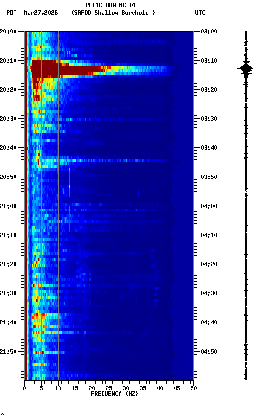The width and height of the screenshot is (267, 419).
Task: Click the 21:40 PDT time label
Action: [x=8, y=323]
